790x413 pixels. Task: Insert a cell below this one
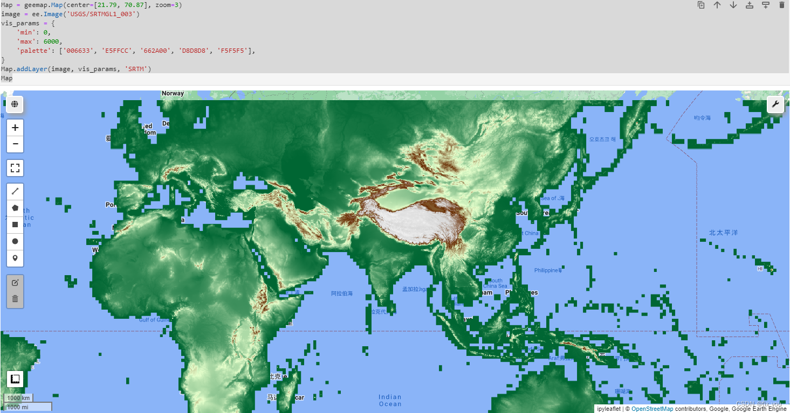766,5
